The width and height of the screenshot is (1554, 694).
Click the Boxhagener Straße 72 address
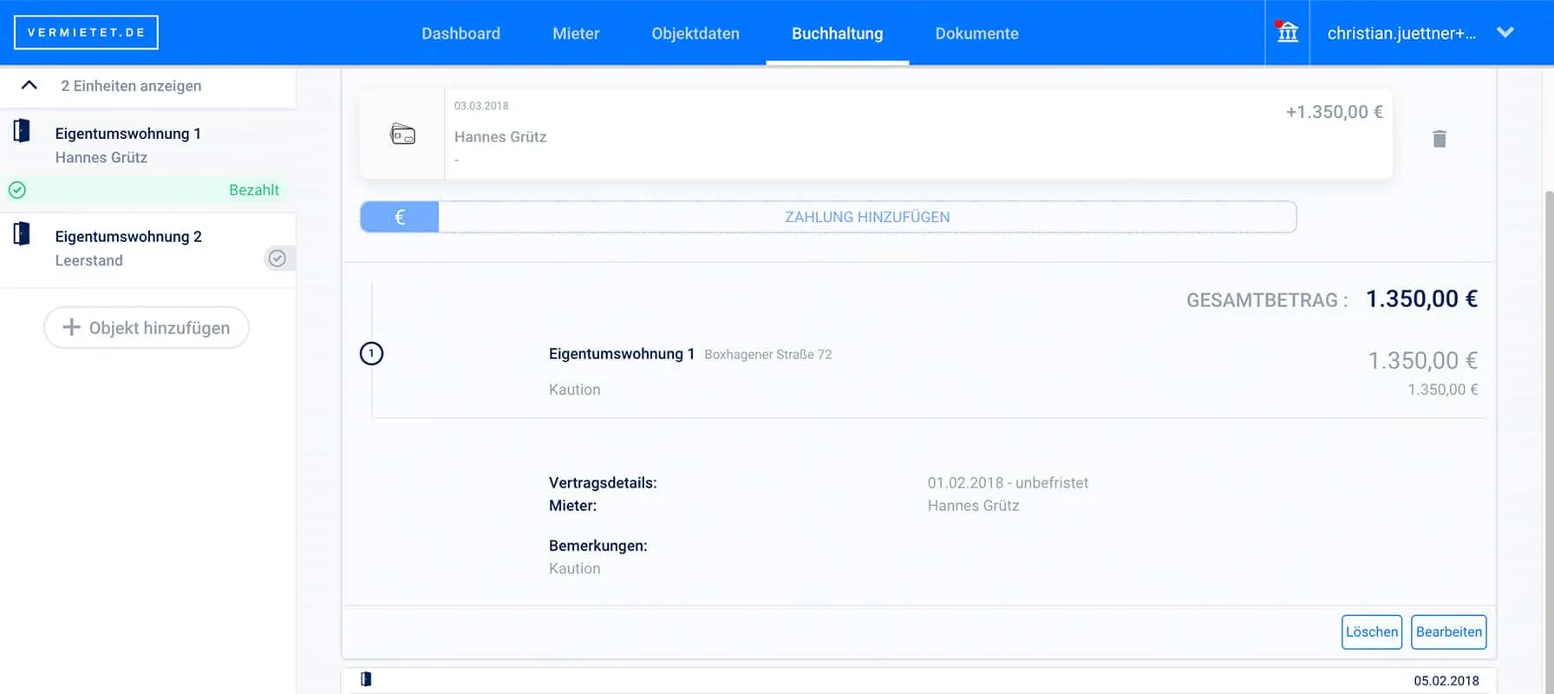(767, 355)
